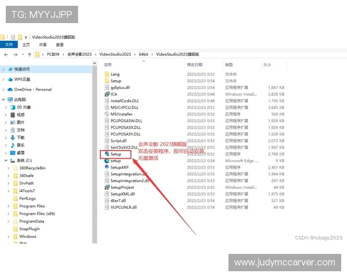
Task: Click the 3D Objects cube icon
Action: pyautogui.click(x=13, y=107)
